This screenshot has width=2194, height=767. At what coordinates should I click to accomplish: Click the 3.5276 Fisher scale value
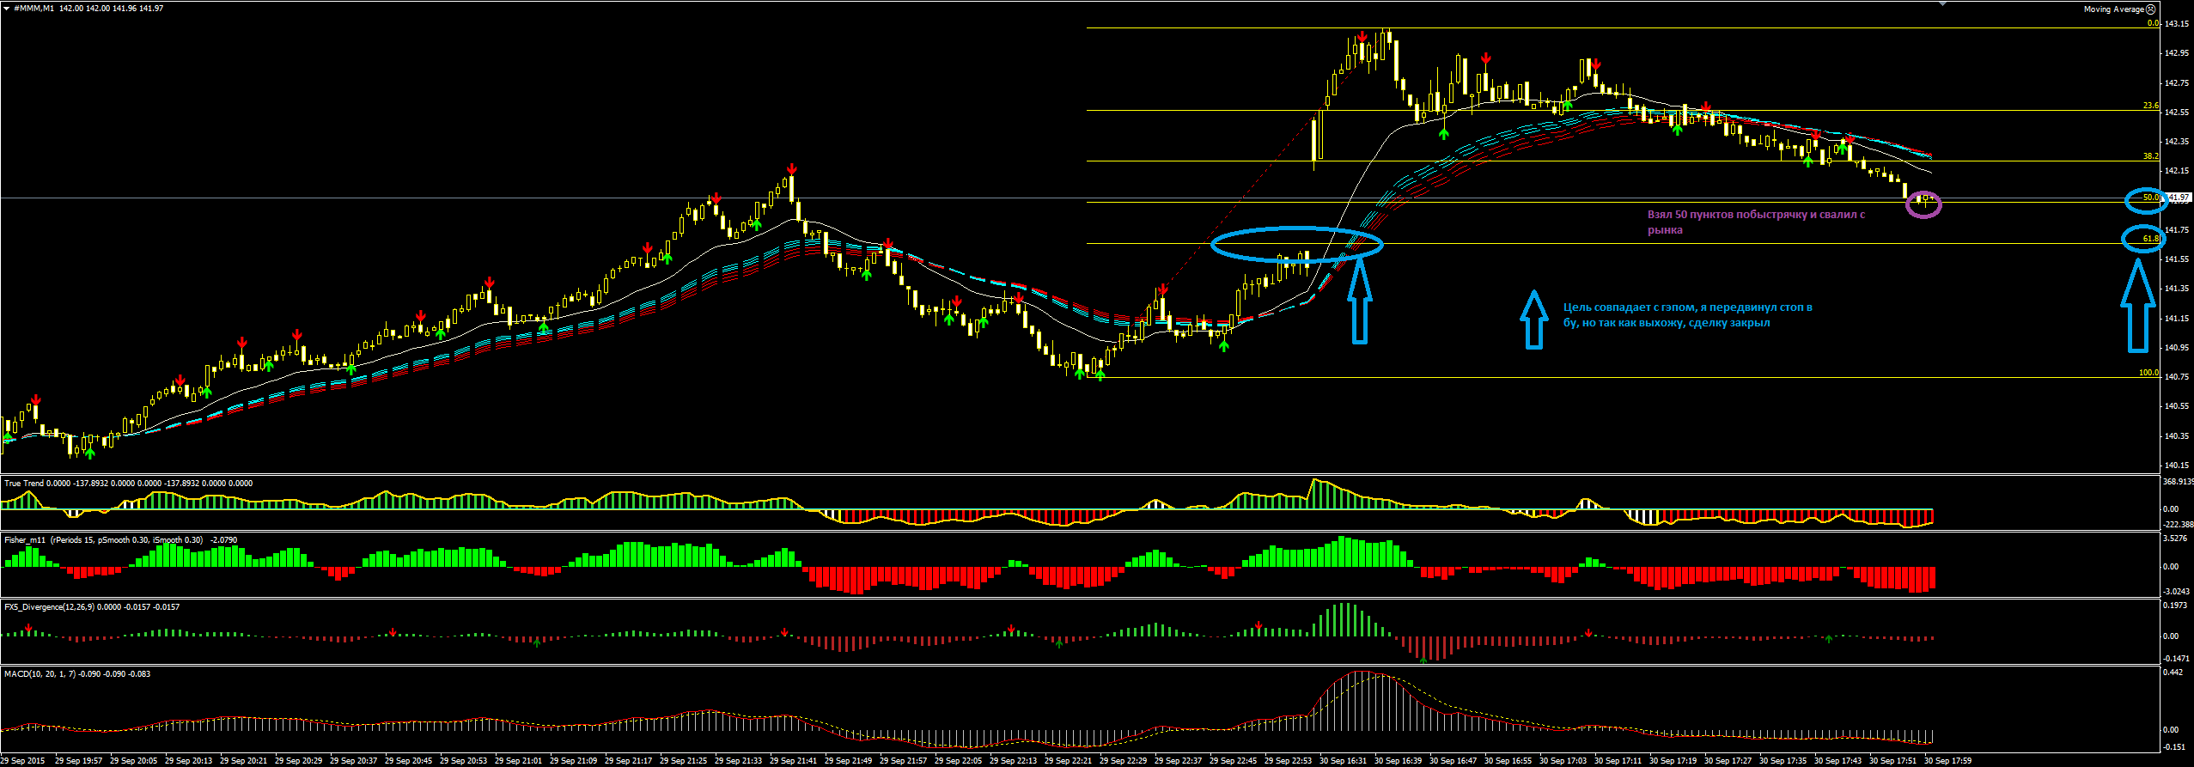pos(2177,539)
